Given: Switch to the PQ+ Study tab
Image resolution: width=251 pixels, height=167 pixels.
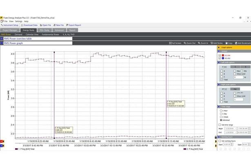Looking at the screenshot, I should point(44,30).
